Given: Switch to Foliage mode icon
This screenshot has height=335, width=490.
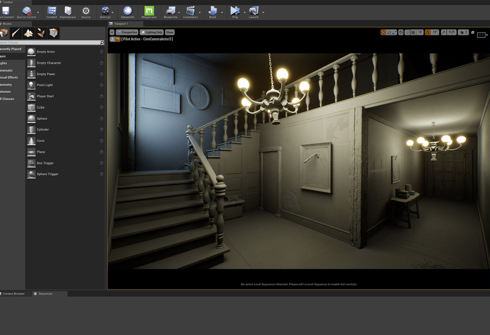Looking at the screenshot, I should click(x=41, y=33).
